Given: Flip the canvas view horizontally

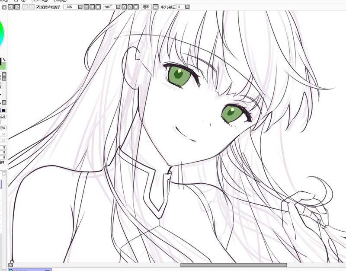Looking at the screenshot, I should pos(156,7).
